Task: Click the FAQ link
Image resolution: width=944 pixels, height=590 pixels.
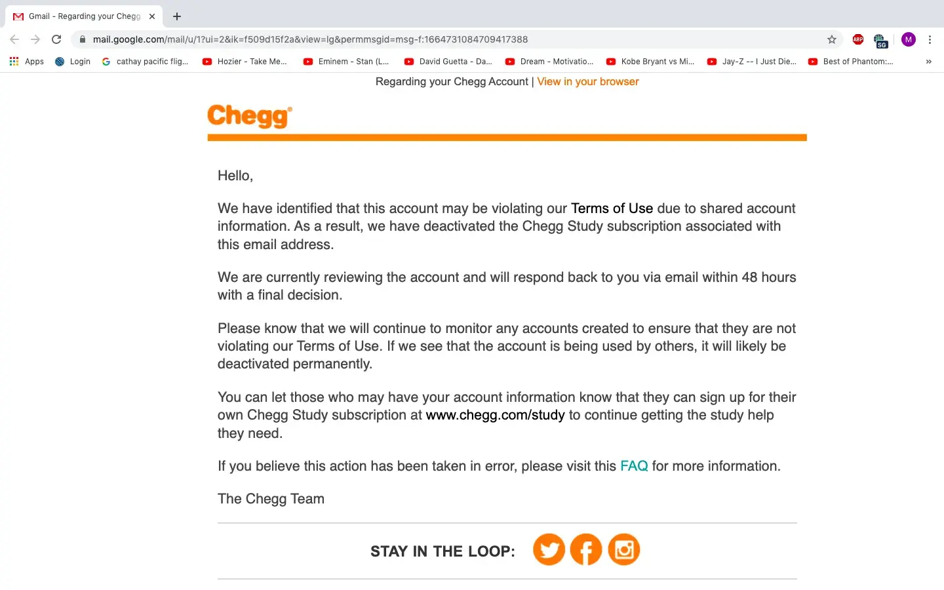Action: pos(634,466)
